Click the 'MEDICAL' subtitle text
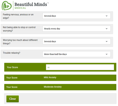The height and width of the screenshot is (106, 118). [20, 8]
